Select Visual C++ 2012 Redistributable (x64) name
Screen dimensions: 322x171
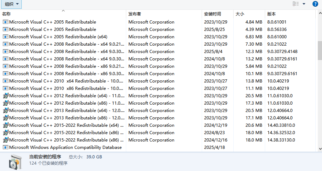[67, 96]
